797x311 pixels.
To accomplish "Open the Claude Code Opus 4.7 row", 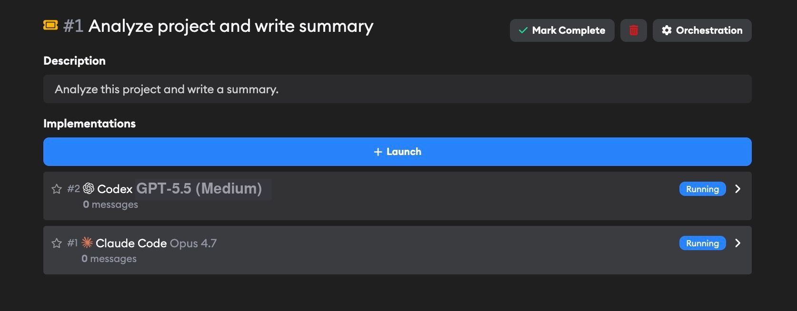I will pos(397,250).
